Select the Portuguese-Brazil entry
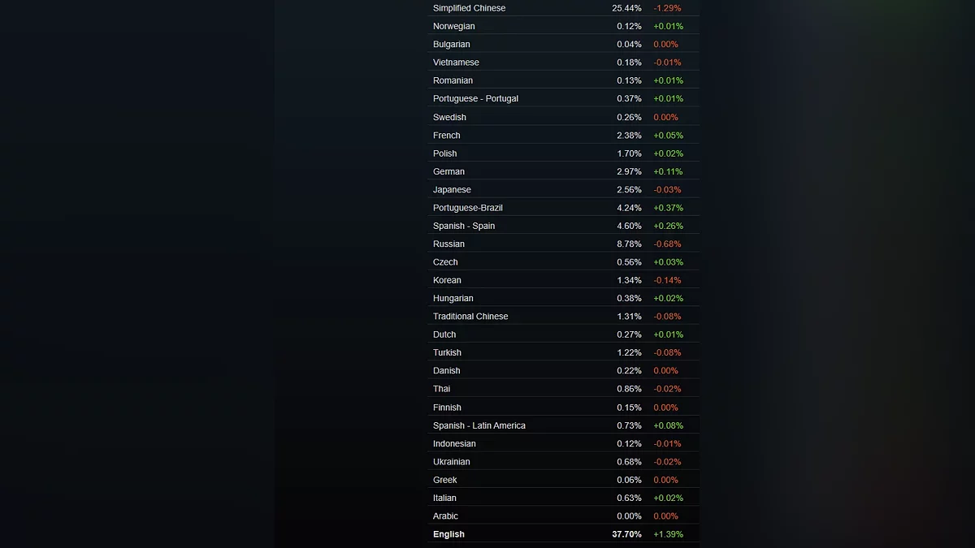Screen dimensions: 975x548 (467, 208)
